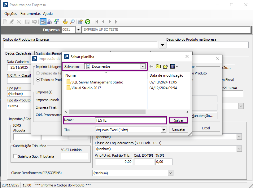The width and height of the screenshot is (253, 188).
Task: Click the properties window icon beside refresh
Action: [x=81, y=22]
